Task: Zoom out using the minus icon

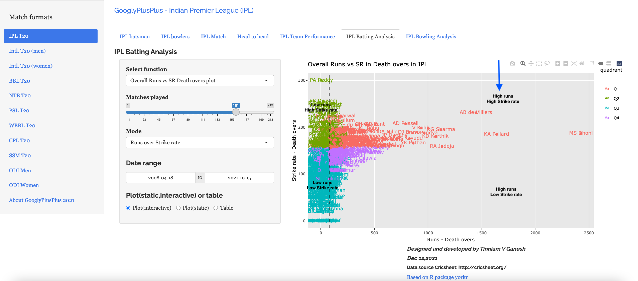Action: pyautogui.click(x=565, y=63)
